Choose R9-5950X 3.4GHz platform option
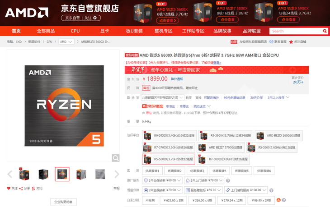This screenshot has height=207, width=330. tap(170, 136)
